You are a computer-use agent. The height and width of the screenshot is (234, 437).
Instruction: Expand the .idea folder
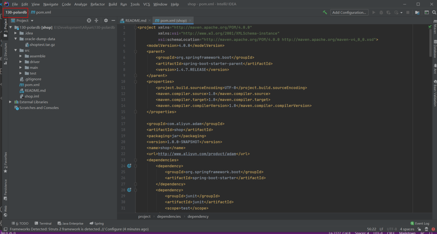coord(16,33)
